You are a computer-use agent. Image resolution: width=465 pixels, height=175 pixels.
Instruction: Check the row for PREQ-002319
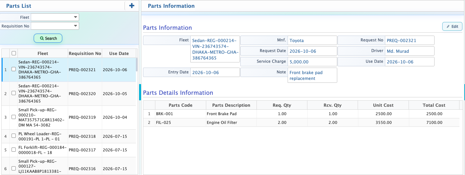(14, 117)
